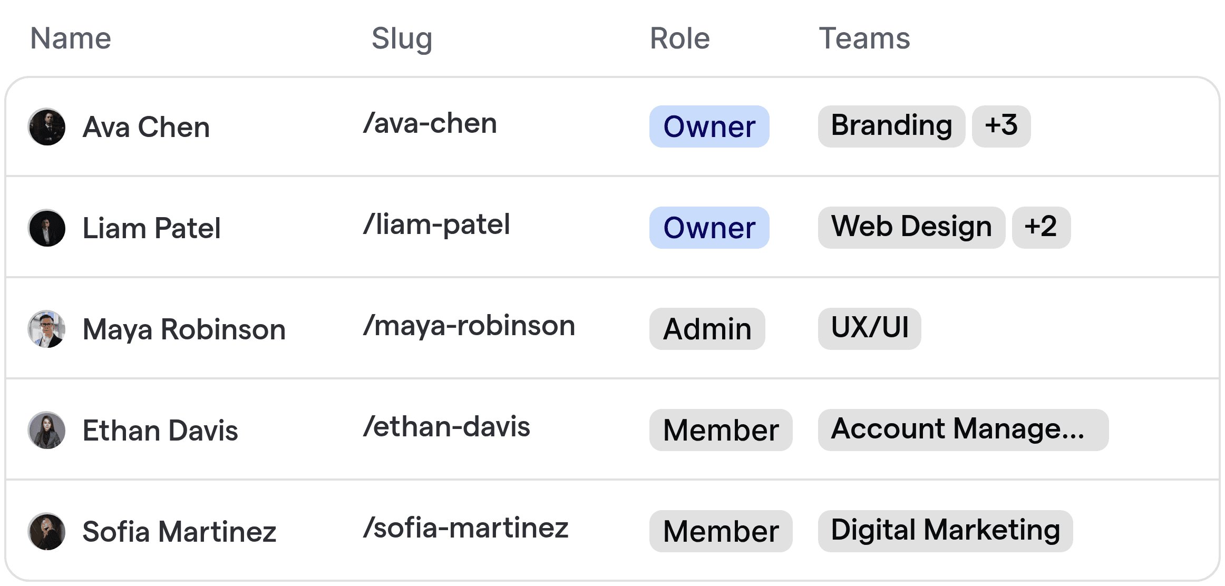Screen dimensions: 1225x586
Task: Open the Branding team tag
Action: (x=891, y=126)
